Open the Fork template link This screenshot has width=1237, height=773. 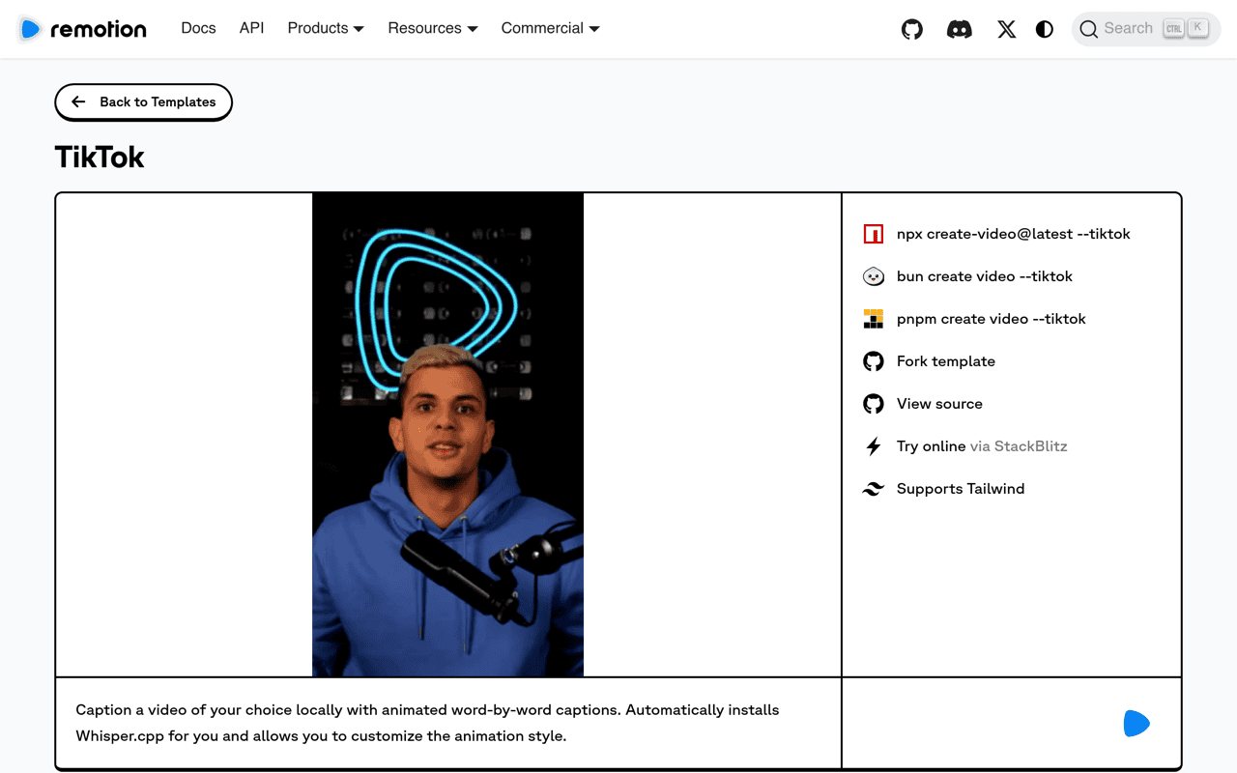(x=945, y=361)
